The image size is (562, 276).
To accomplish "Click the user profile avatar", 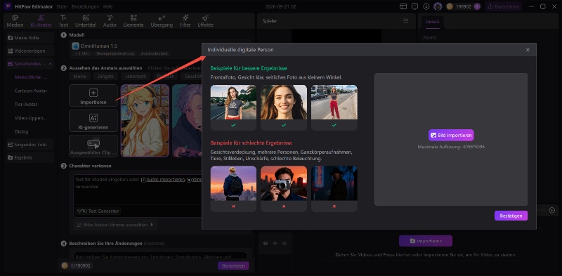I will coord(438,6).
